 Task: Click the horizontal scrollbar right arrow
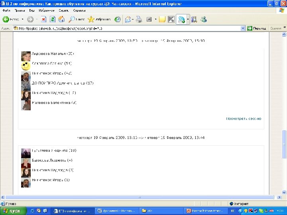pos(279,197)
